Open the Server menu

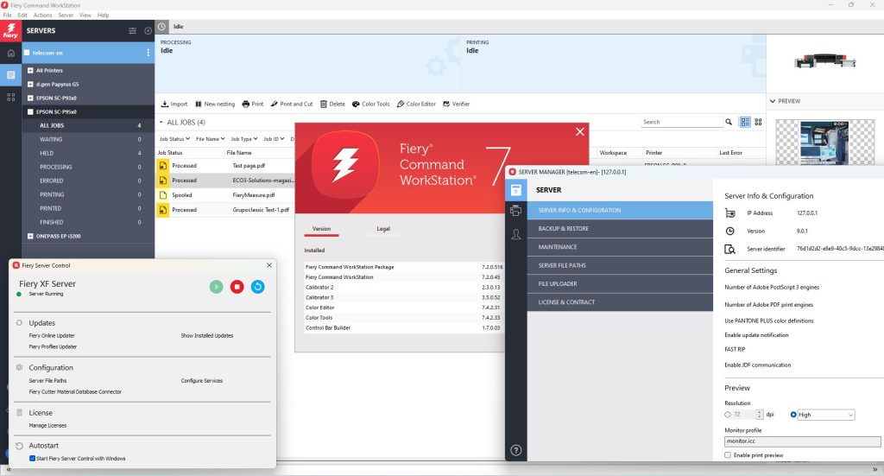tap(66, 16)
